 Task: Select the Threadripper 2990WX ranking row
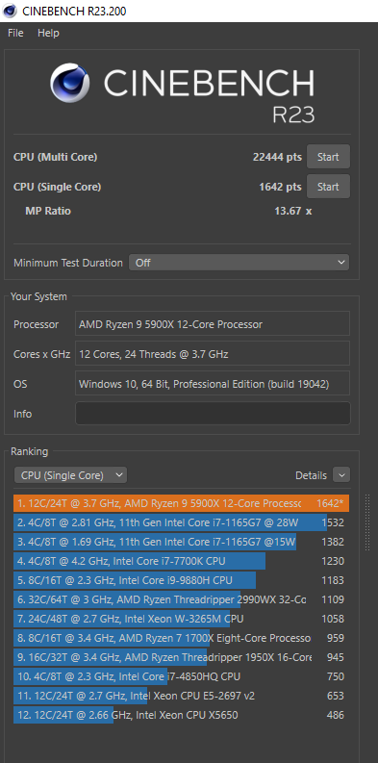pyautogui.click(x=181, y=599)
